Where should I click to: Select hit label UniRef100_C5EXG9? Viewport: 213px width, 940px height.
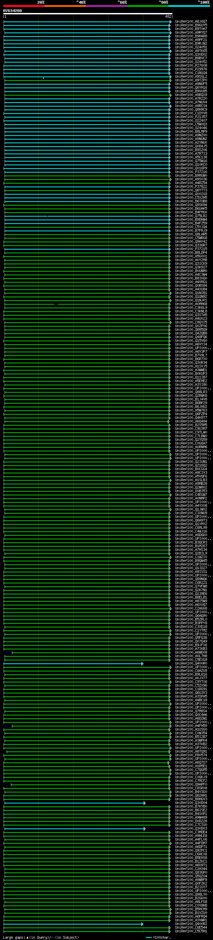pos(191,660)
